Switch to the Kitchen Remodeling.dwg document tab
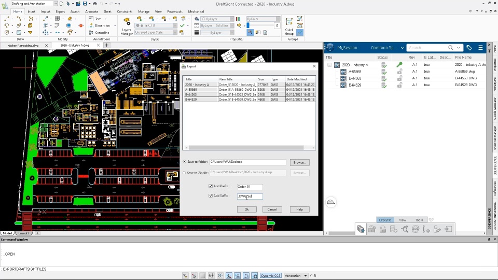The image size is (498, 280). [x=23, y=46]
